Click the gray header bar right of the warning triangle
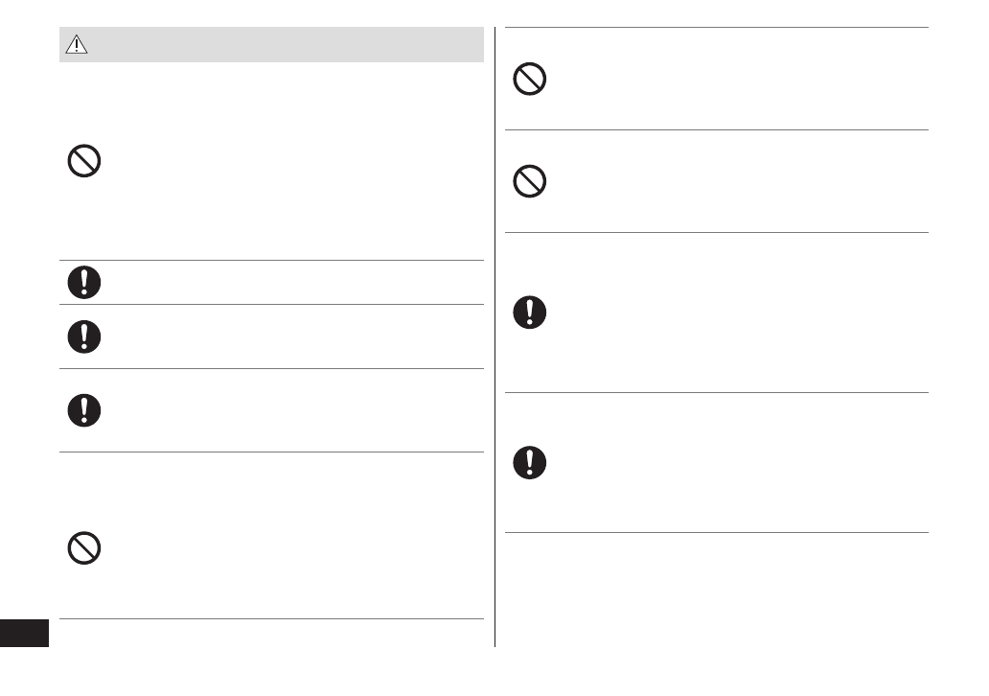 pyautogui.click(x=287, y=45)
